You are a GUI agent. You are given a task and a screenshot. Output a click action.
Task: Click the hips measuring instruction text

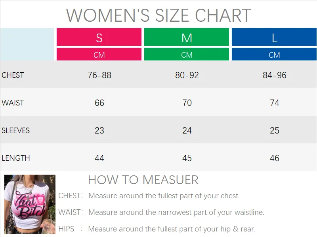coord(172,229)
